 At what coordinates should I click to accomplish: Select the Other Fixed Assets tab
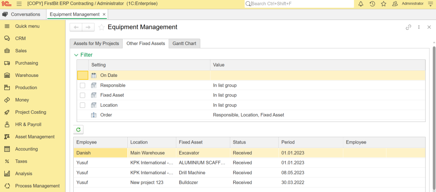pyautogui.click(x=146, y=44)
